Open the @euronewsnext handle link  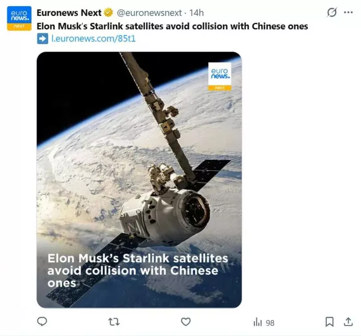[149, 13]
